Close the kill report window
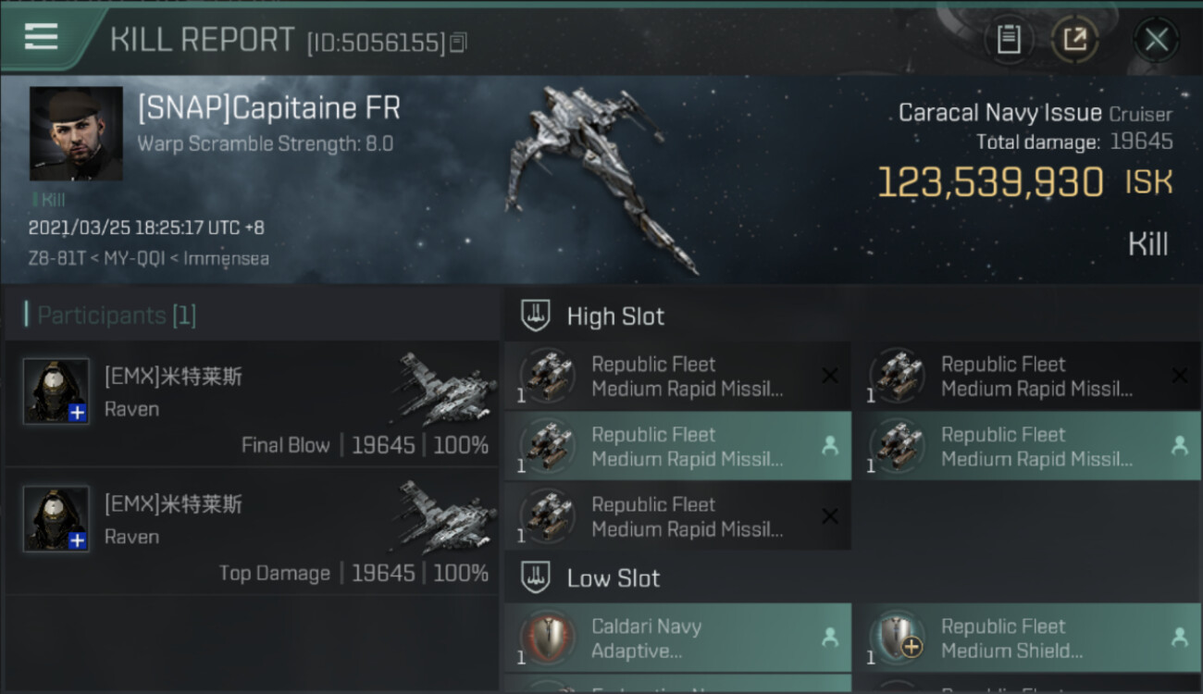This screenshot has height=694, width=1203. (1156, 40)
